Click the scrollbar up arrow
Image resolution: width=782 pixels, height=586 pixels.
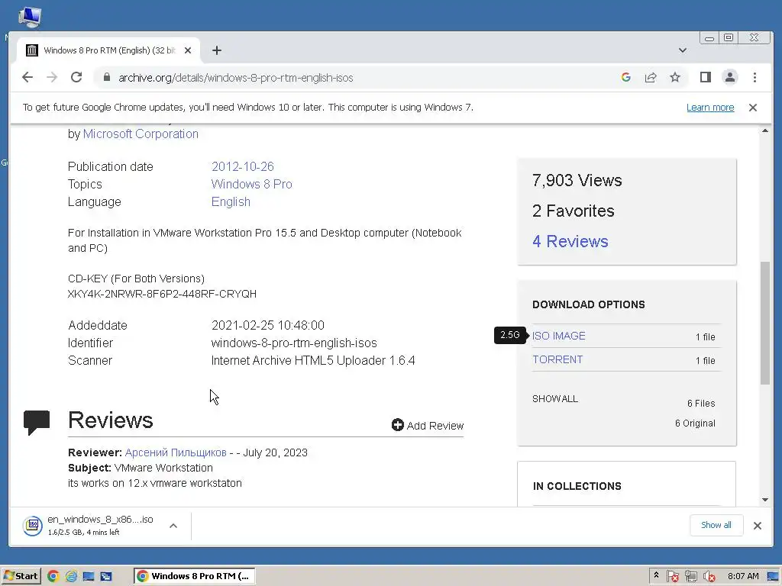pos(765,130)
